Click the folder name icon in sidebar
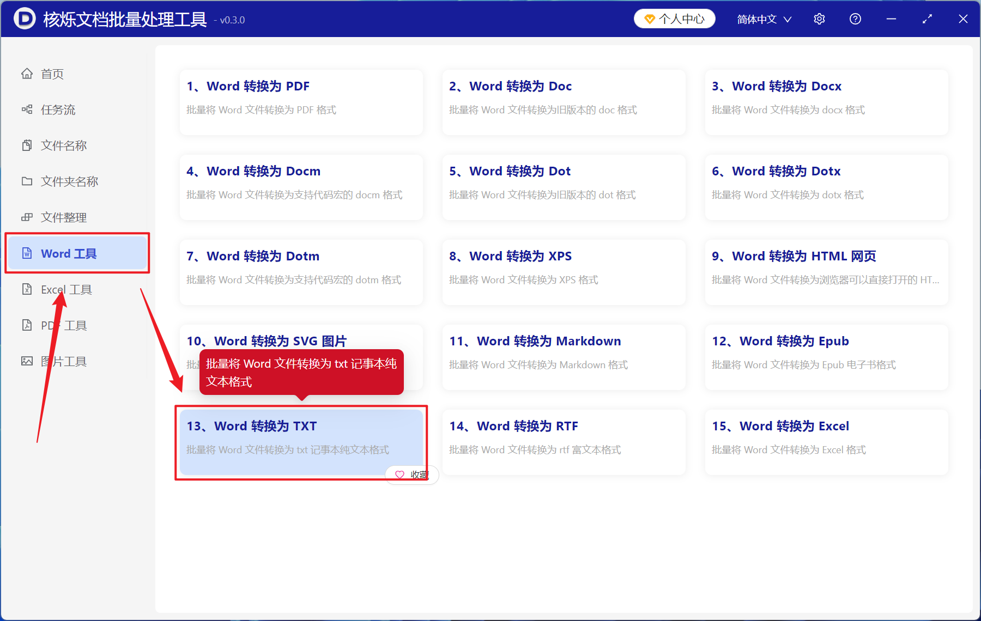 click(x=27, y=181)
